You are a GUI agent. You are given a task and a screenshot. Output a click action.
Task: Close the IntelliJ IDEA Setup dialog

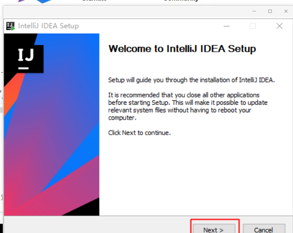coord(279,26)
